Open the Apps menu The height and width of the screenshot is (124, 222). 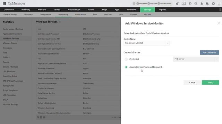coord(117,10)
